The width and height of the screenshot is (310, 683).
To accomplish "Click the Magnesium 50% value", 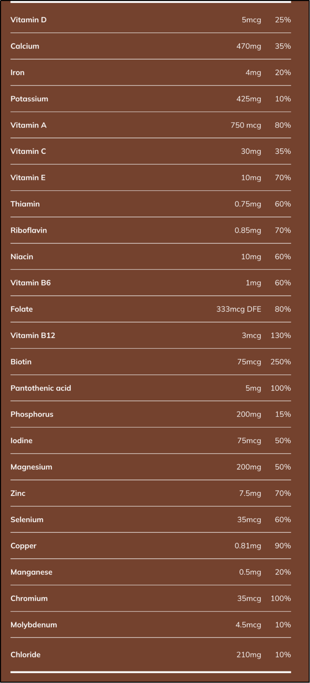I will coord(283,467).
